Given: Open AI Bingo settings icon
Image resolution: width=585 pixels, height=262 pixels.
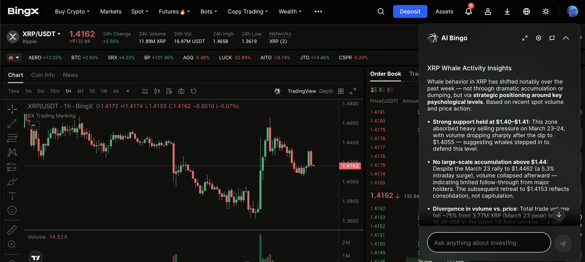Looking at the screenshot, I should [538, 38].
